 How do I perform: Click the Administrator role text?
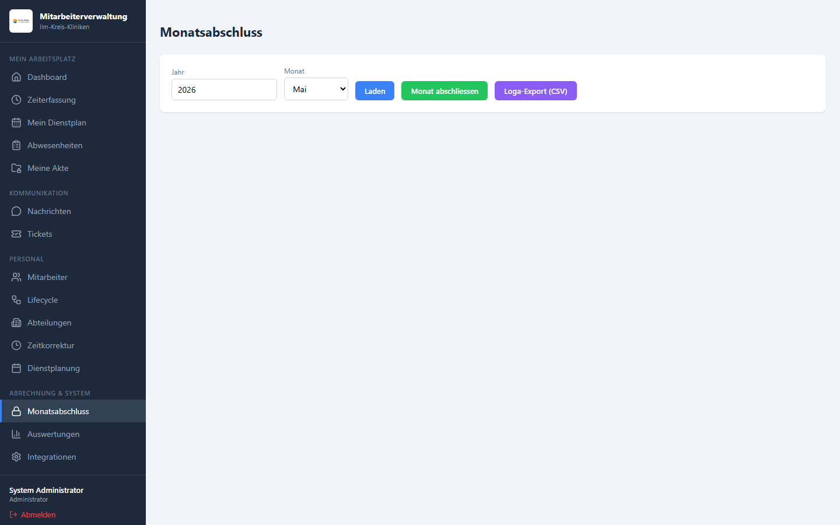click(29, 499)
